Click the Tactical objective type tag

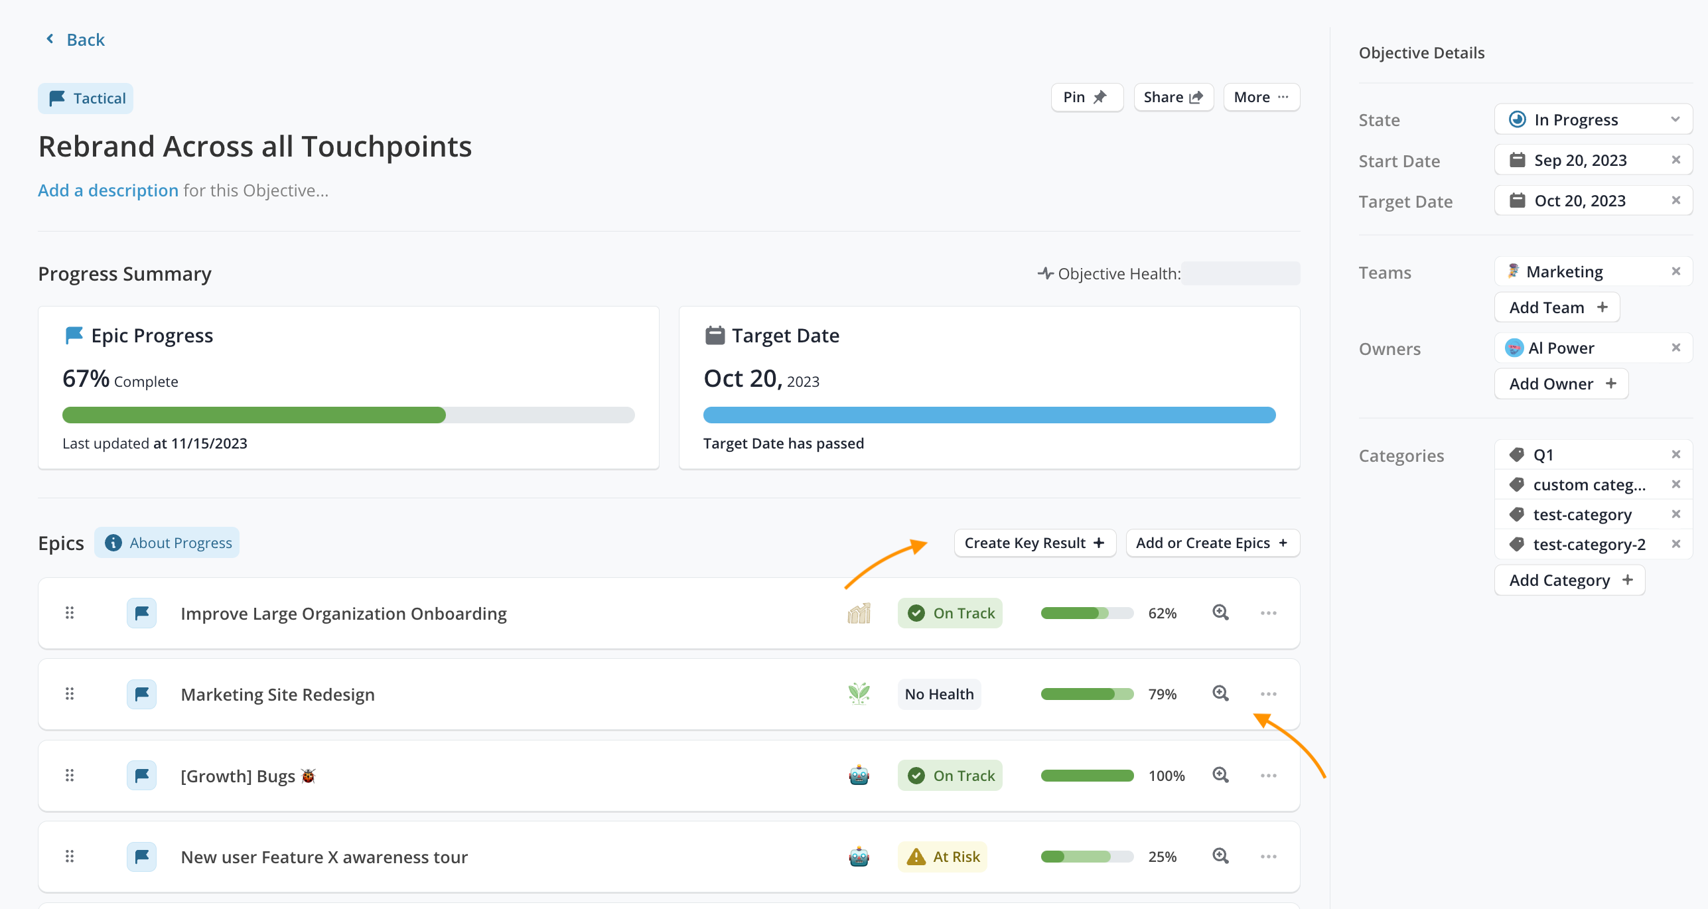[86, 98]
